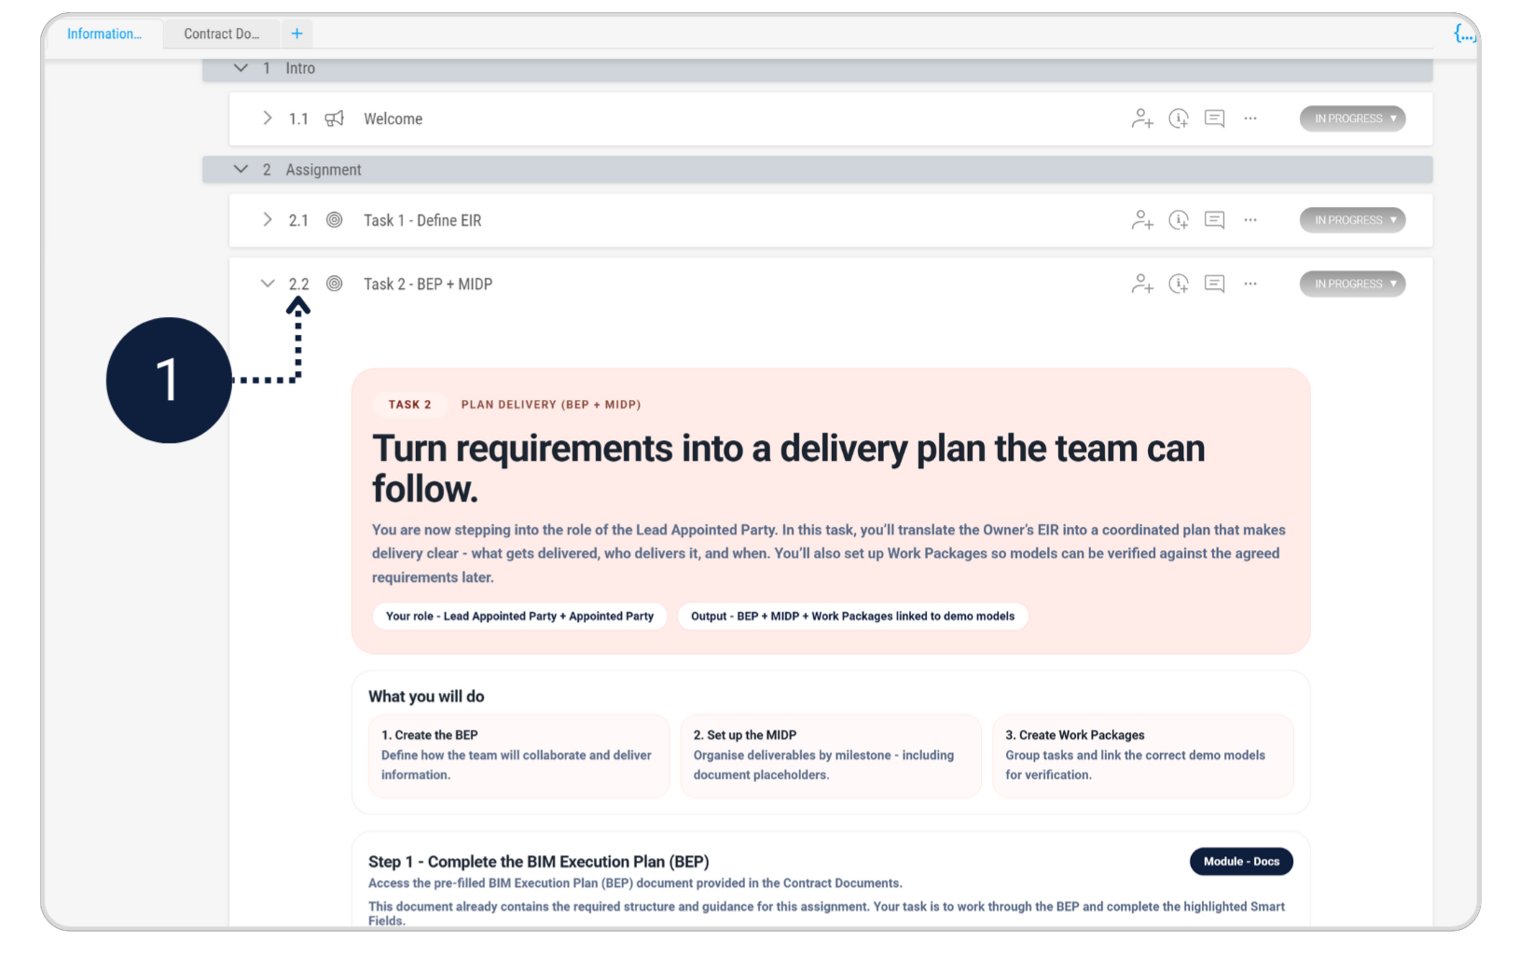
Task: Select the assign-person icon on Welcome row
Action: (x=1141, y=118)
